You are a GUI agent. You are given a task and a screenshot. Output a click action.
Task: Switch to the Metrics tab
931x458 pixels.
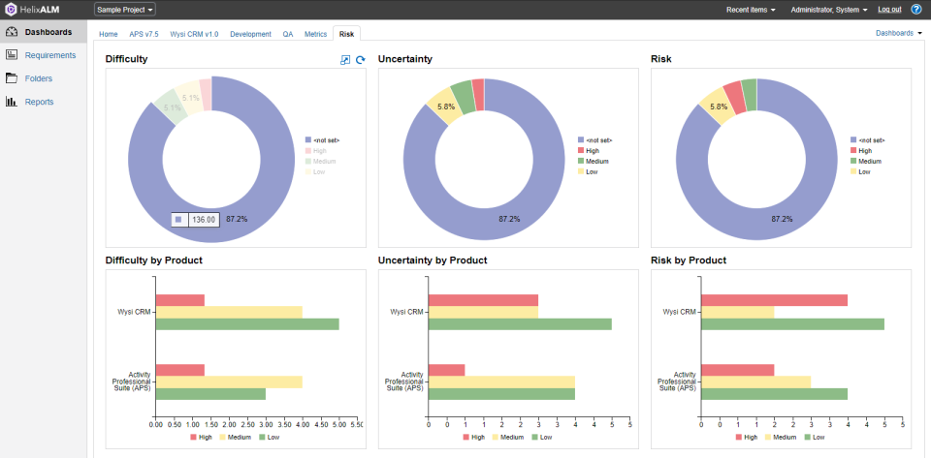coord(315,34)
